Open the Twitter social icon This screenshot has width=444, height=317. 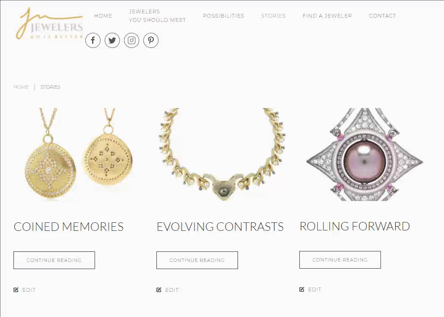(x=112, y=40)
